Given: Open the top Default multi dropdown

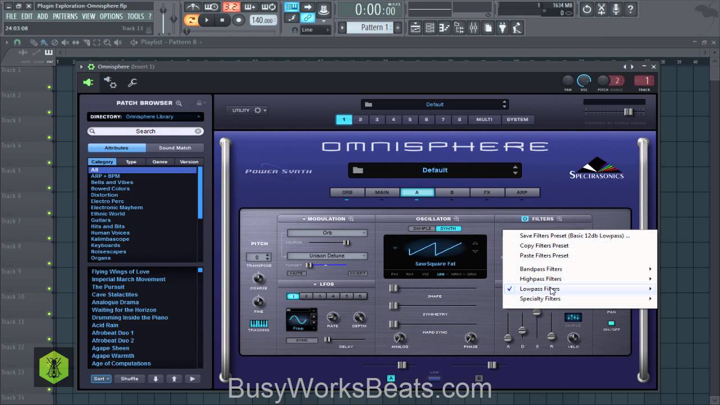Looking at the screenshot, I should click(435, 104).
